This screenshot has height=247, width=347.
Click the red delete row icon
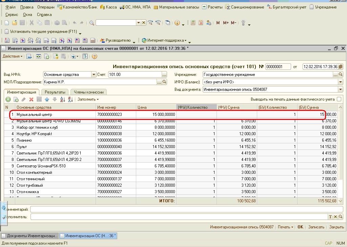(31, 99)
